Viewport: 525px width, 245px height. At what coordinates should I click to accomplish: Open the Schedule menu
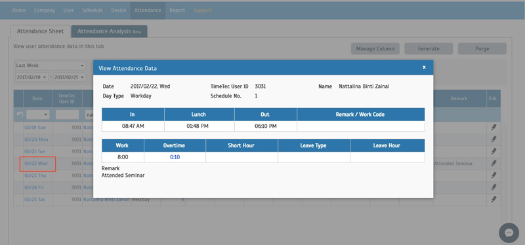93,10
